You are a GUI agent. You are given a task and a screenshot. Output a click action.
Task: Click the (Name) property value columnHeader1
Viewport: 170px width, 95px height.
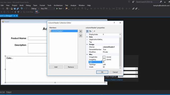pyautogui.click(x=109, y=47)
